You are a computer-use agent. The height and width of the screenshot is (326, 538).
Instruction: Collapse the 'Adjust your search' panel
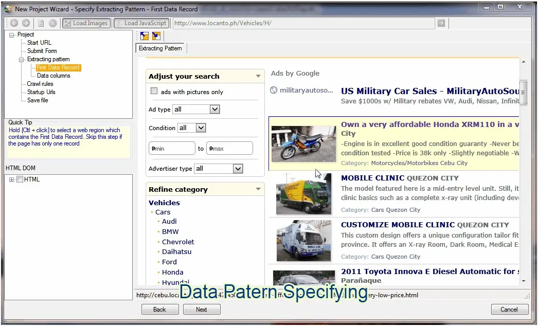(258, 76)
